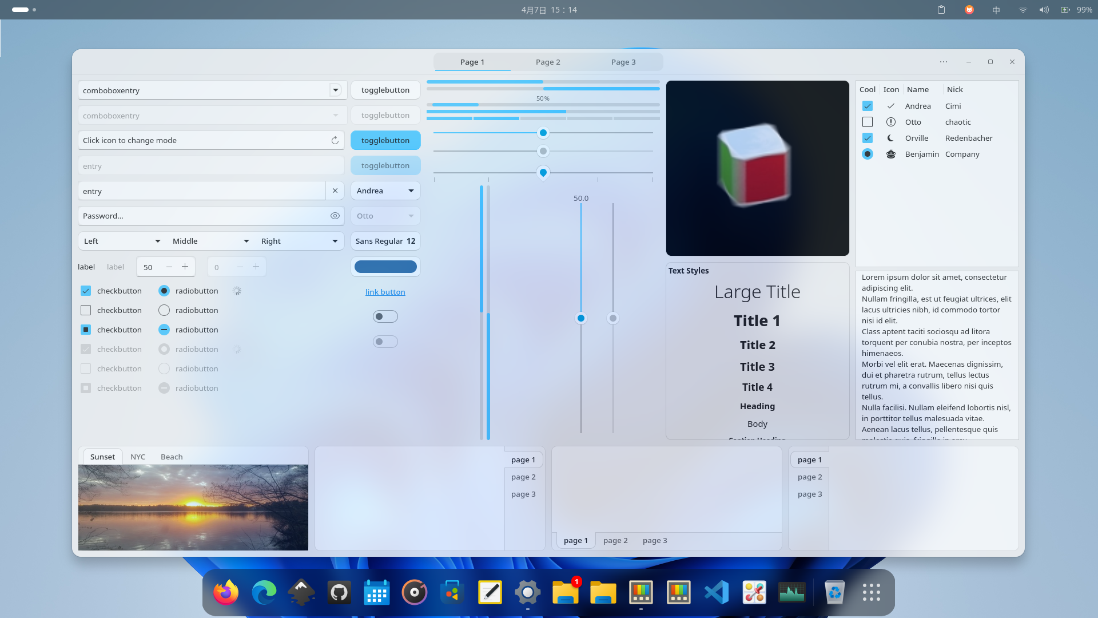1098x618 pixels.
Task: Toggle the enabled switch below link button
Action: (x=385, y=316)
